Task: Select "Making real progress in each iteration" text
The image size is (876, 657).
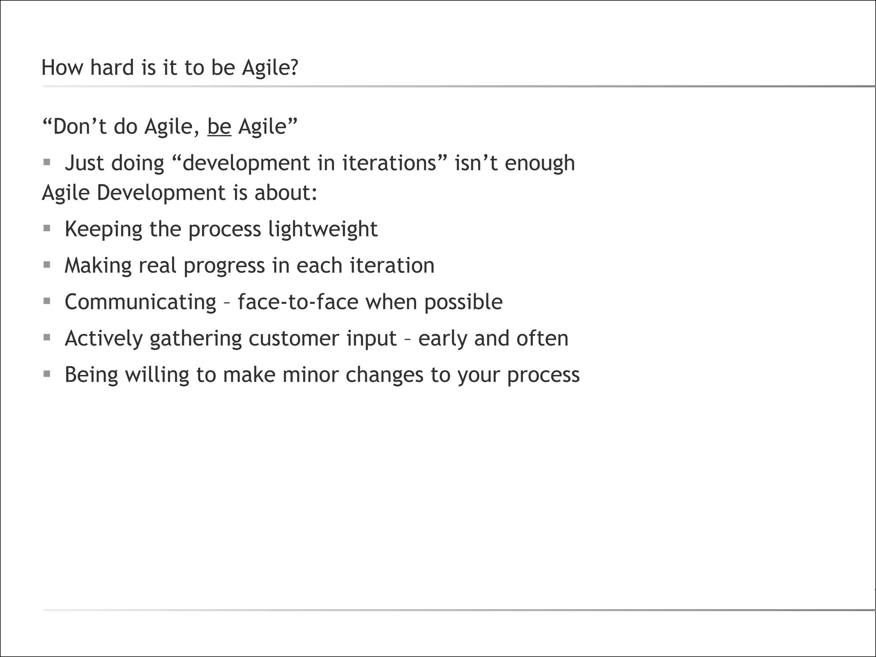Action: click(x=249, y=265)
